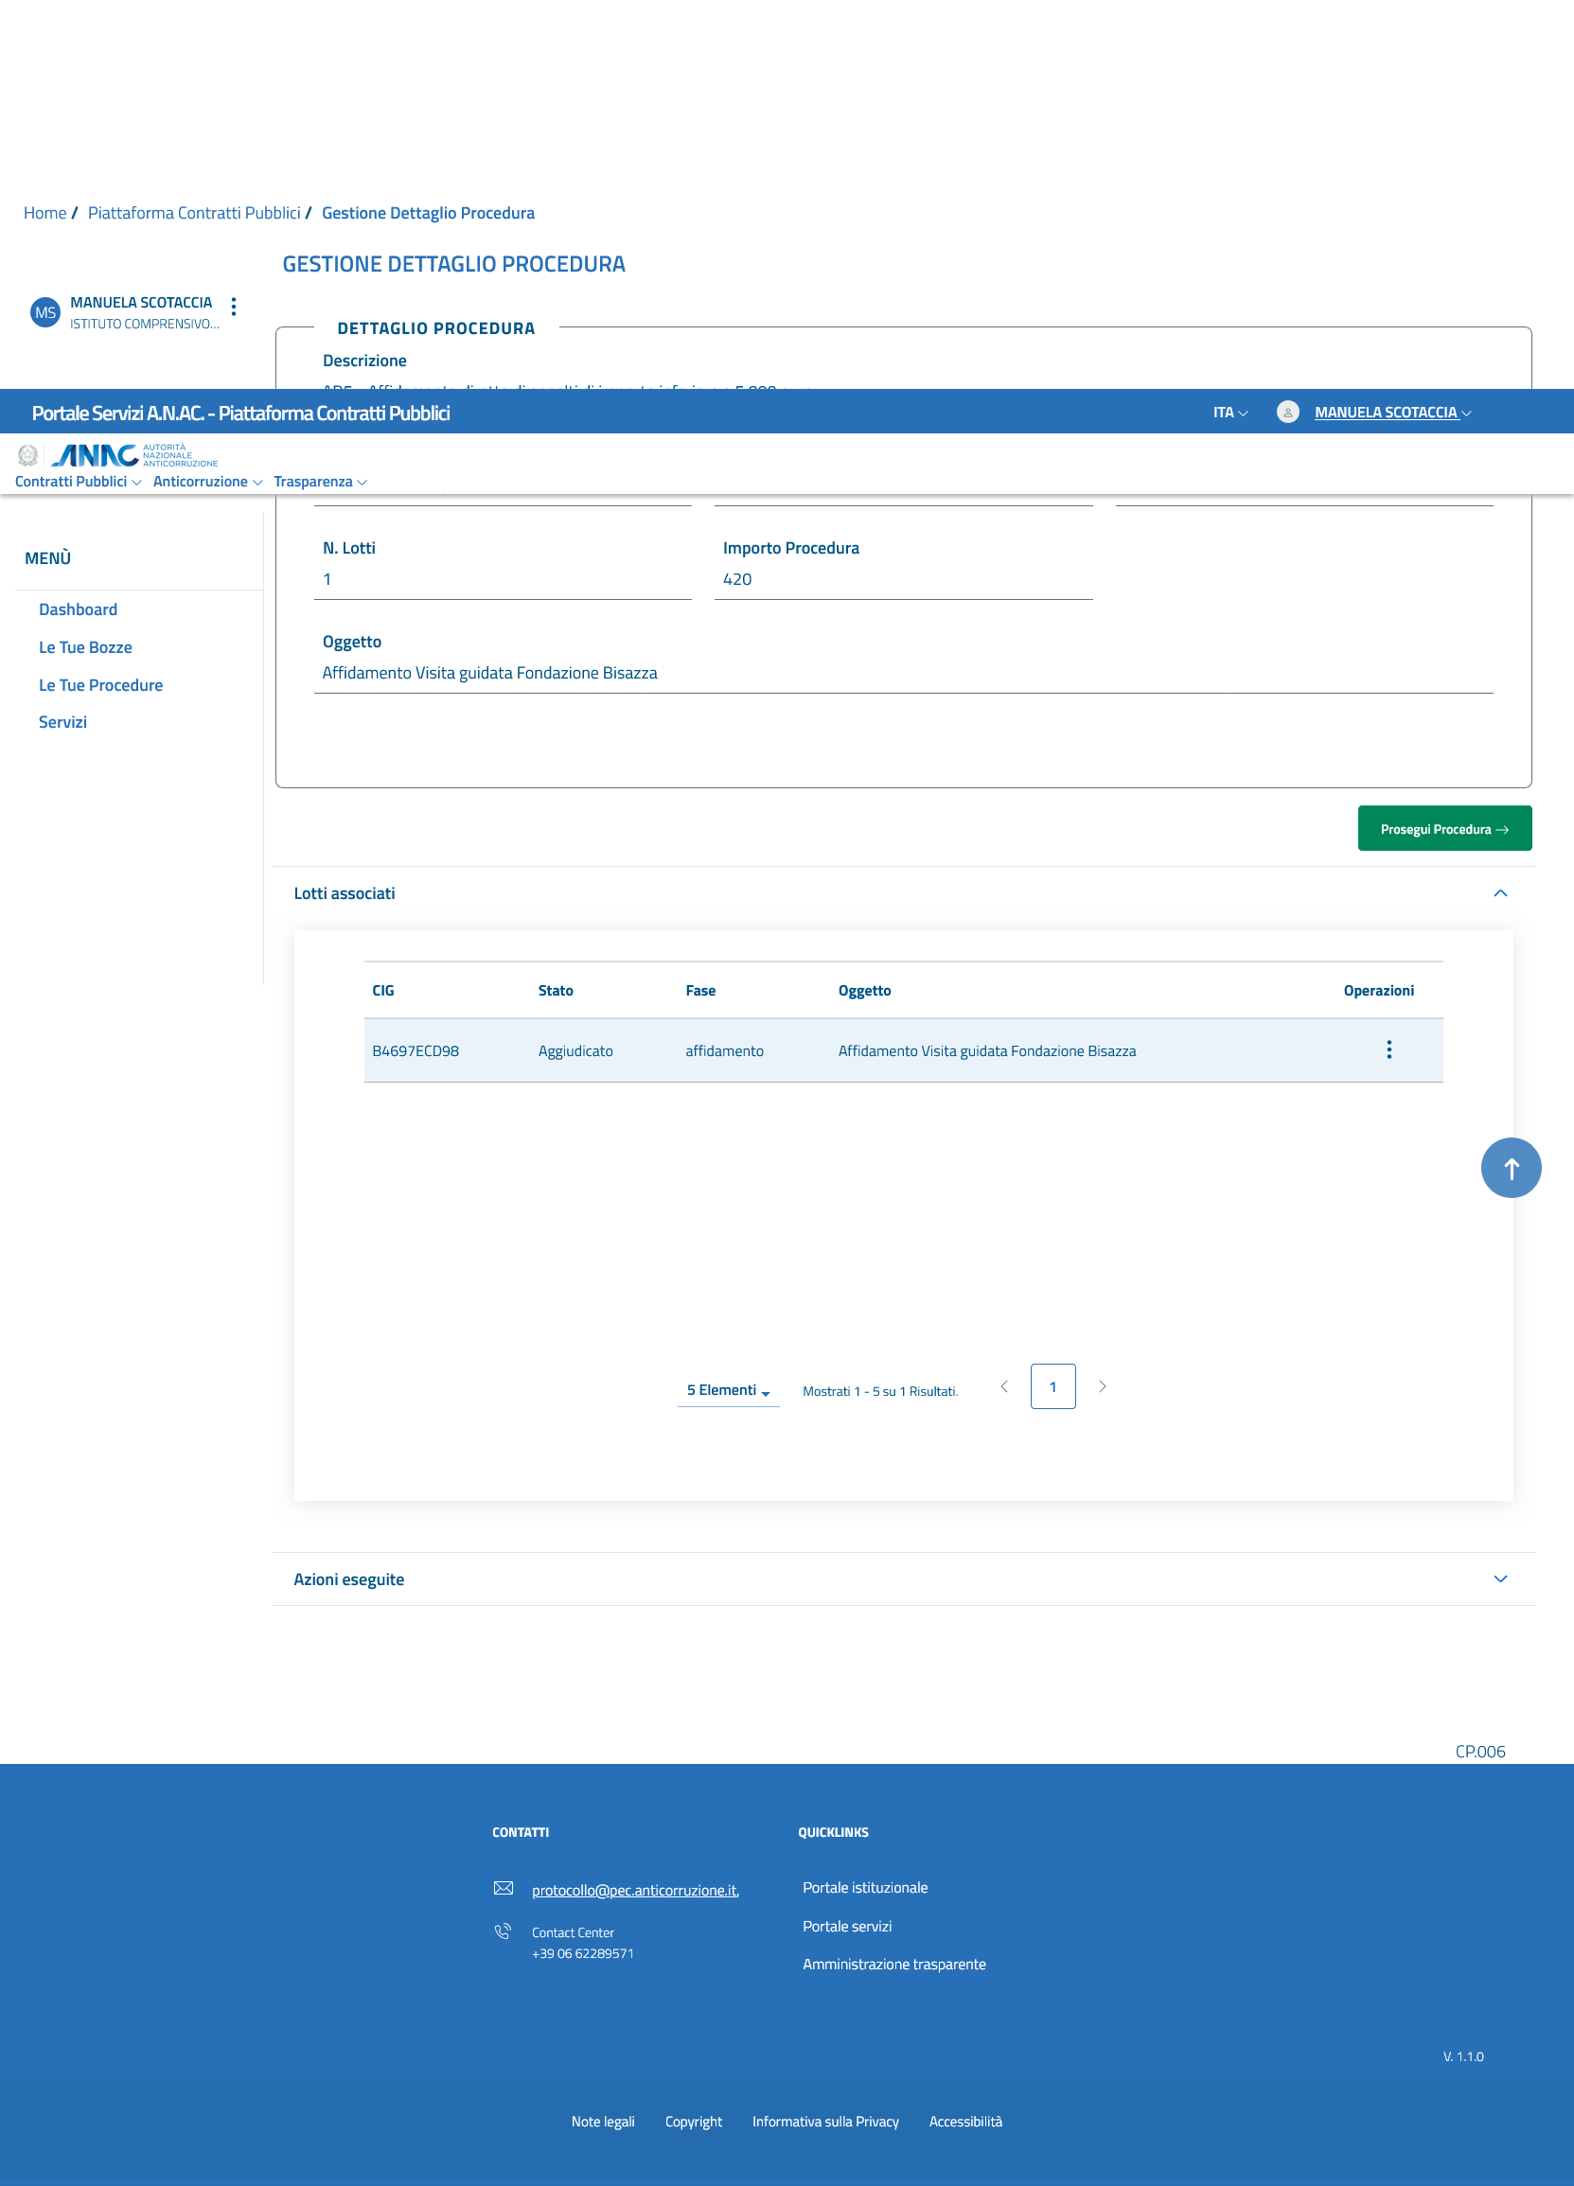This screenshot has width=1574, height=2186.
Task: Click the protocollo@pec.anticorruzione.it email link
Action: [x=634, y=1890]
